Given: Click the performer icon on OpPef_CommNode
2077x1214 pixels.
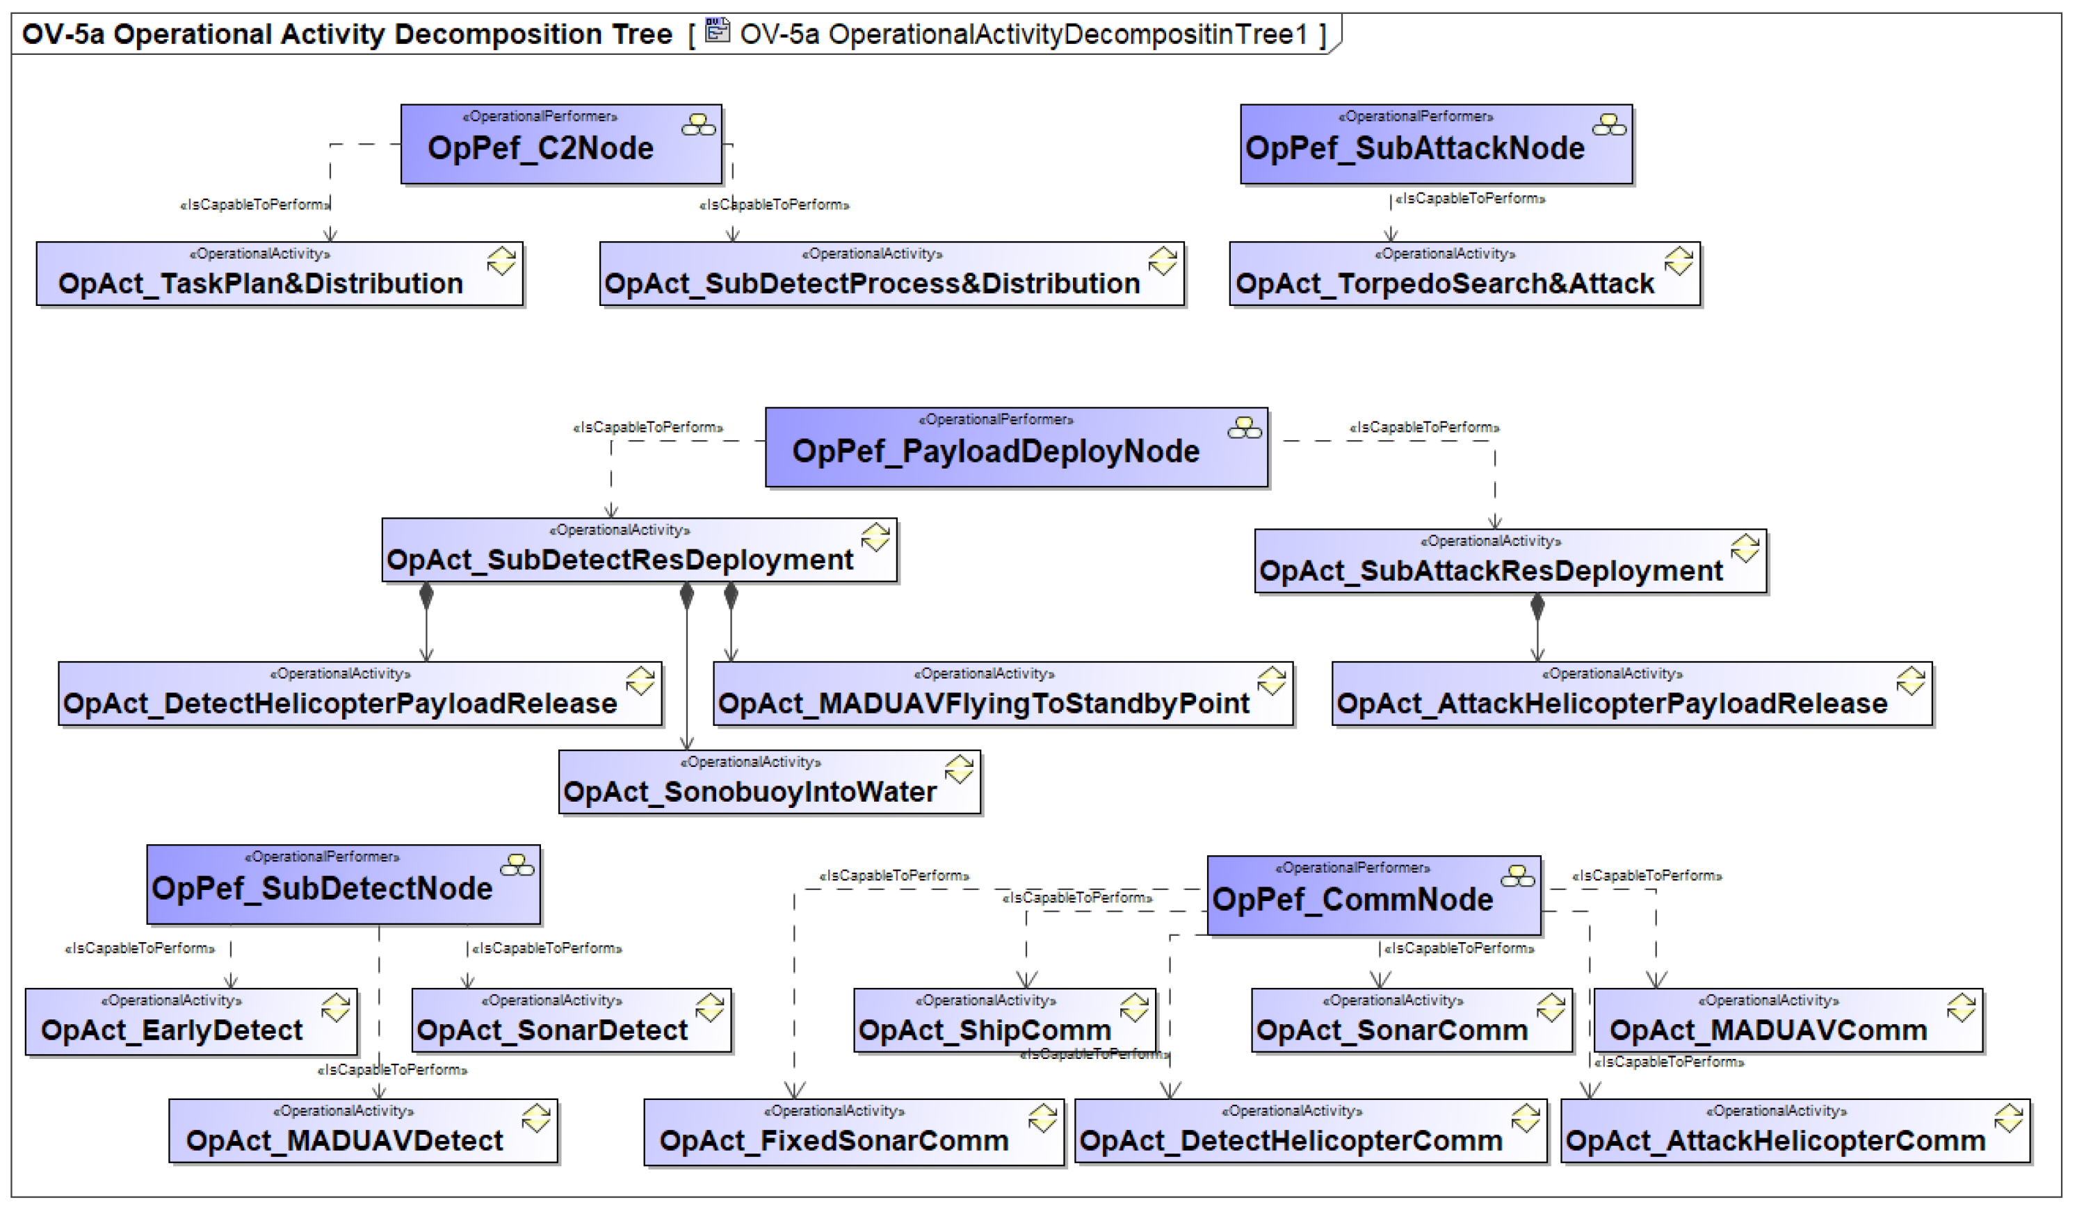Looking at the screenshot, I should pyautogui.click(x=1518, y=876).
